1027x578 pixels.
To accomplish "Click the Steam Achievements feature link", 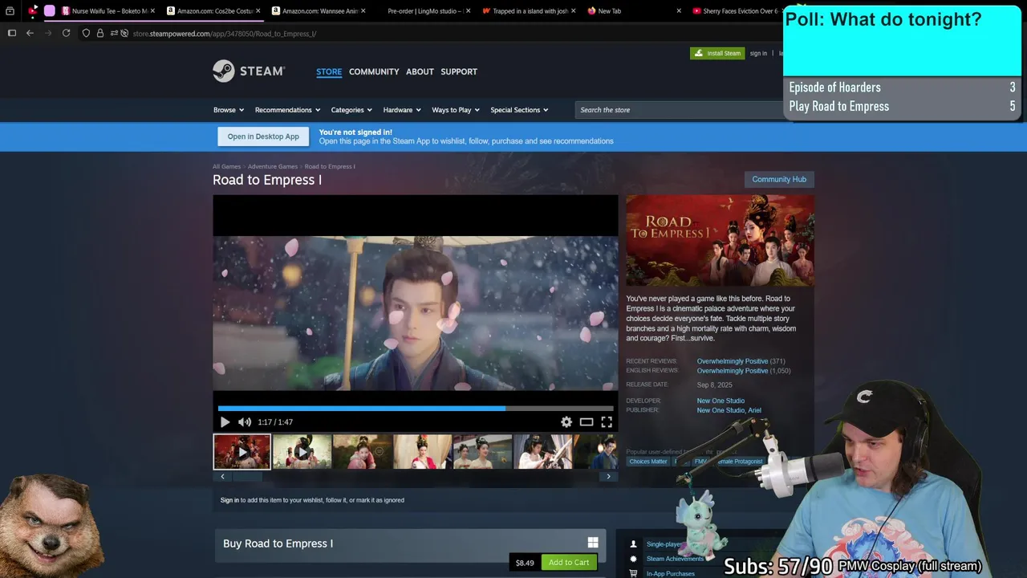I will point(675,559).
